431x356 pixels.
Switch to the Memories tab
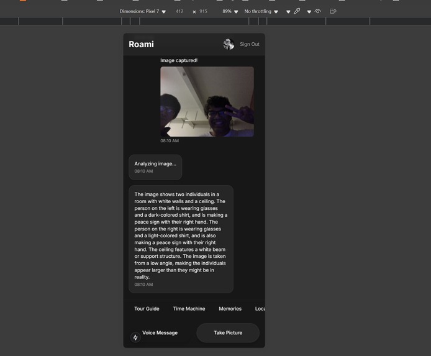[x=230, y=309]
